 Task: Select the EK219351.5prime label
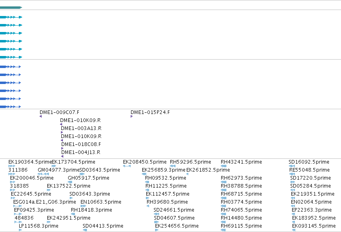[313, 194]
